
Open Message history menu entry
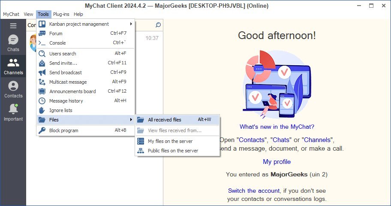click(86, 101)
